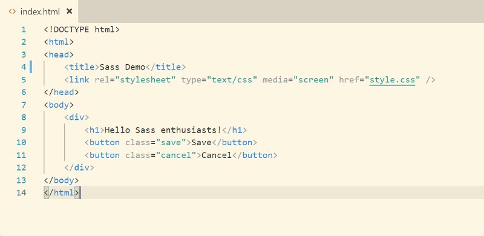Click the opening body tag on line 7
Image resolution: width=484 pixels, height=236 pixels.
click(59, 105)
